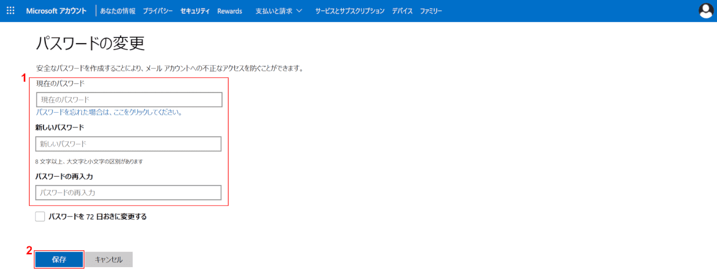Enable change password every 72 days checkbox

40,216
